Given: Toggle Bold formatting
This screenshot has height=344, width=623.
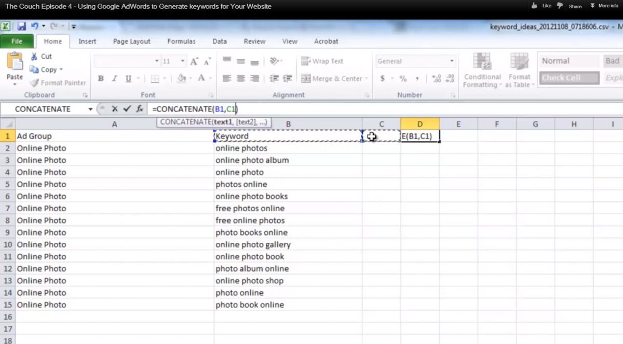Looking at the screenshot, I should [101, 79].
